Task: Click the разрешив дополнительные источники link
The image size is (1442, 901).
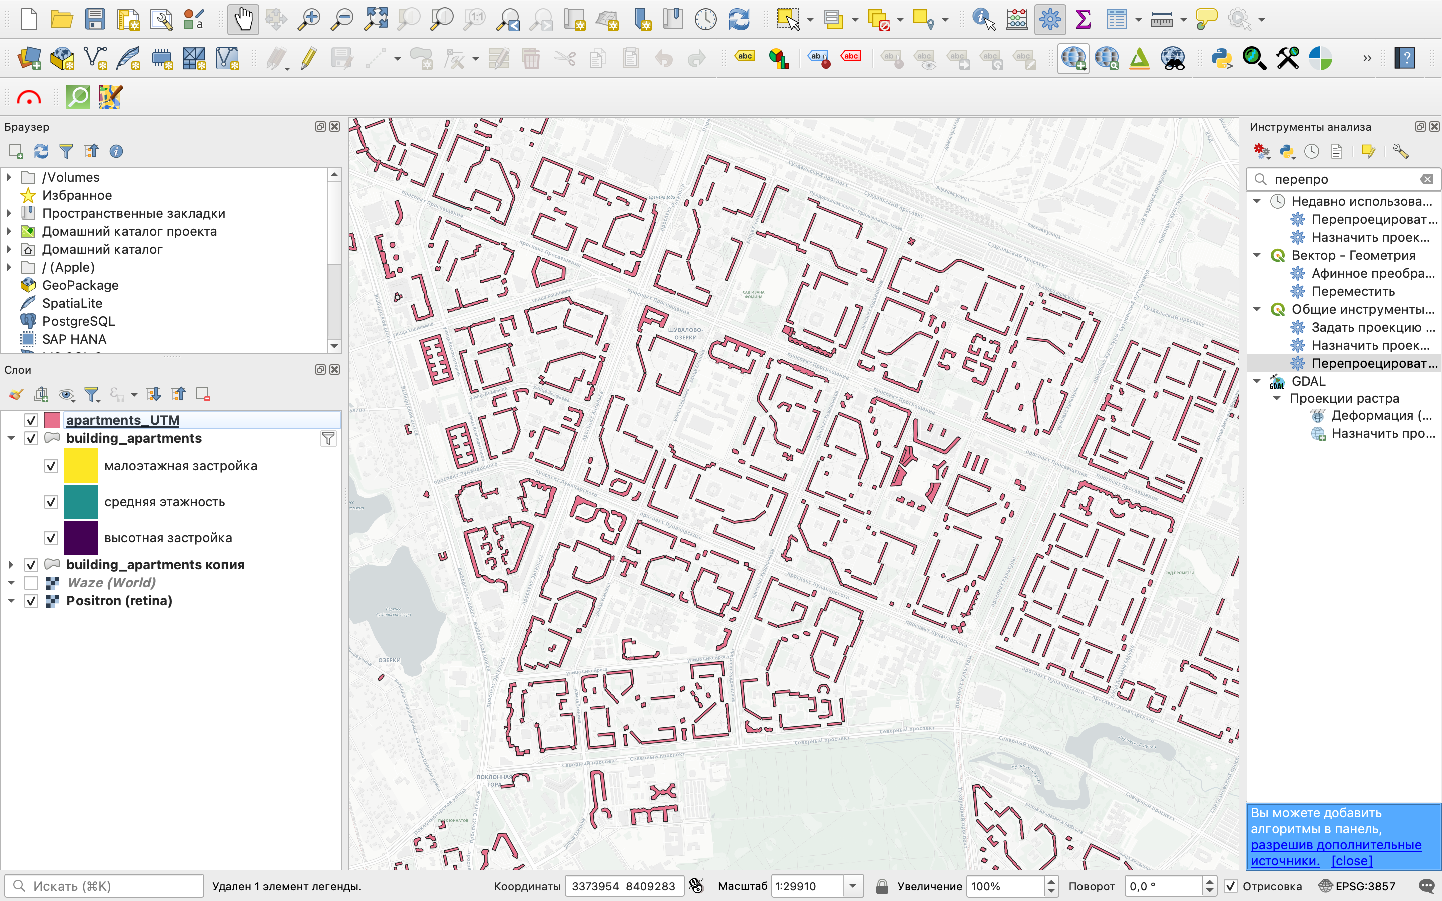Action: (x=1335, y=845)
